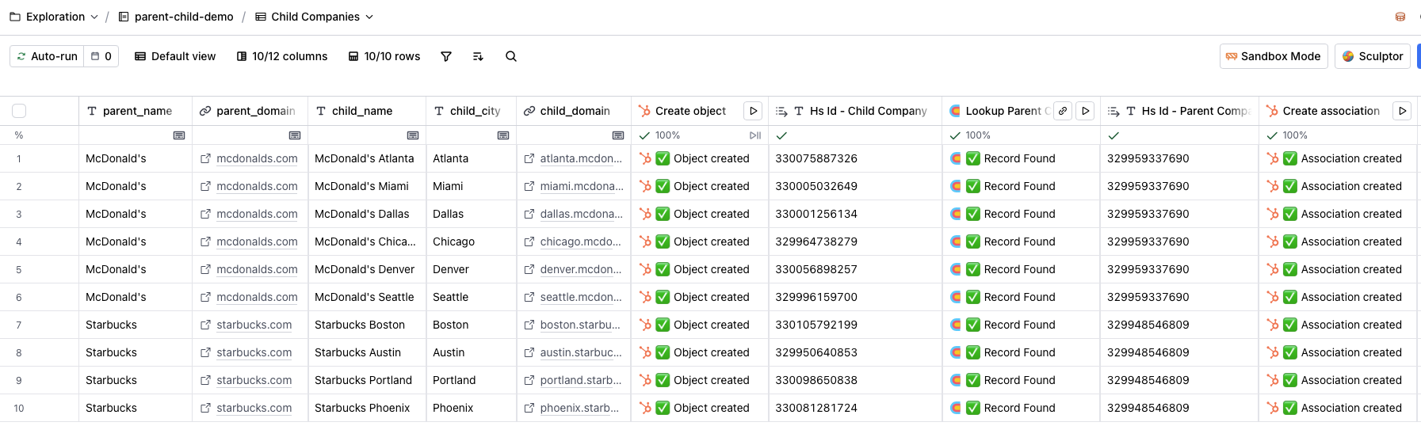Run the Lookup Parent column play button
Screen dimensions: 1421x426
(1086, 111)
